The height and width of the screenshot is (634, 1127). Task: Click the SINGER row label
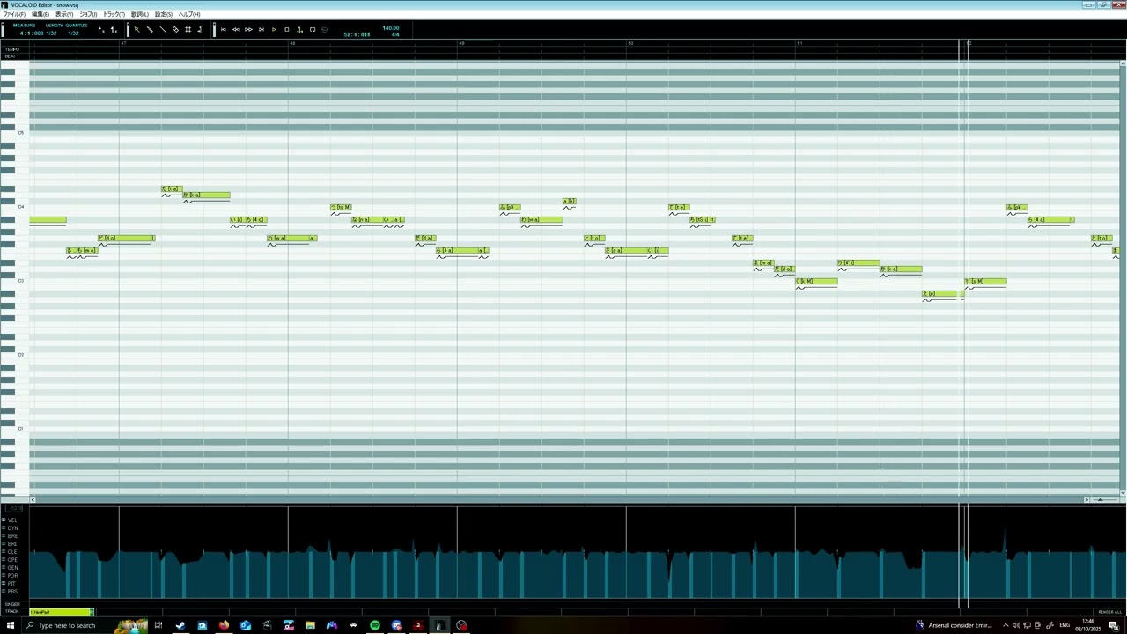(12, 604)
